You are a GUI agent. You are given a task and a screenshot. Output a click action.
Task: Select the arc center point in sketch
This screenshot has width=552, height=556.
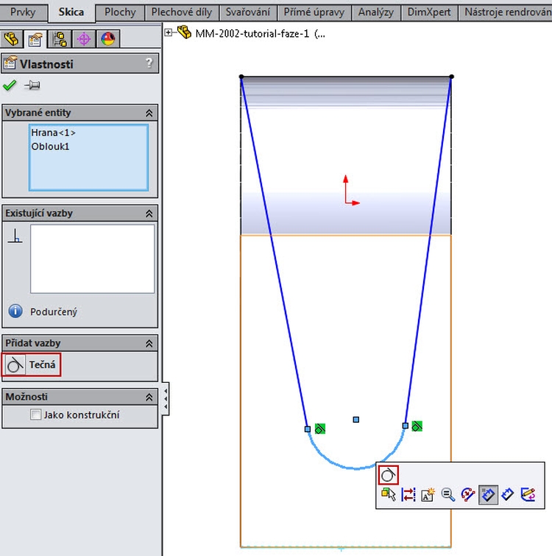pyautogui.click(x=356, y=420)
